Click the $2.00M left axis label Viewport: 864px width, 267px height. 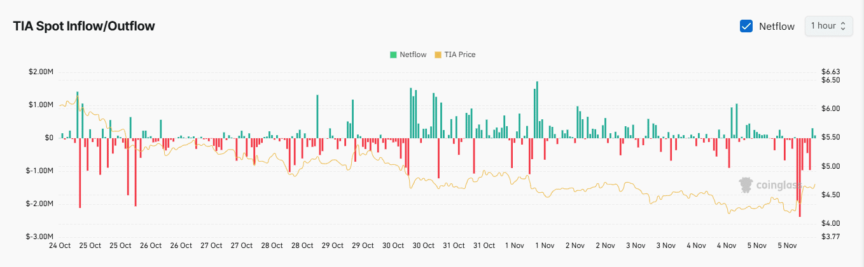[40, 72]
